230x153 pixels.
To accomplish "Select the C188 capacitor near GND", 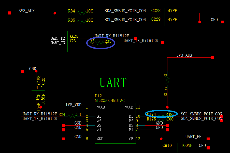I will pyautogui.click(x=36, y=89).
